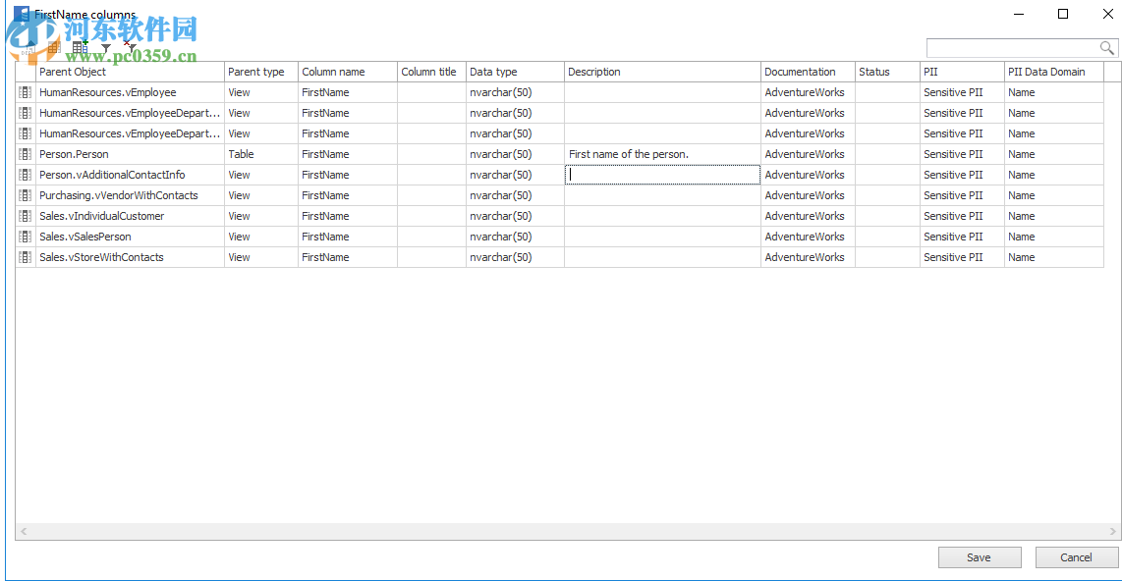Screen dimensions: 1122x581
Task: Click AdventureWorks cell in HumanResources.vEmployee row
Action: (808, 92)
